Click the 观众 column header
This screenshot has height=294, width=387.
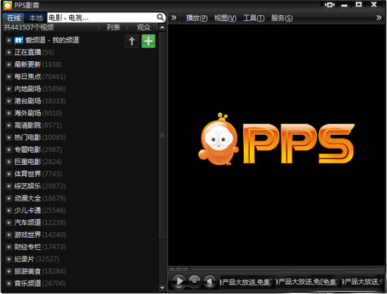pos(143,28)
